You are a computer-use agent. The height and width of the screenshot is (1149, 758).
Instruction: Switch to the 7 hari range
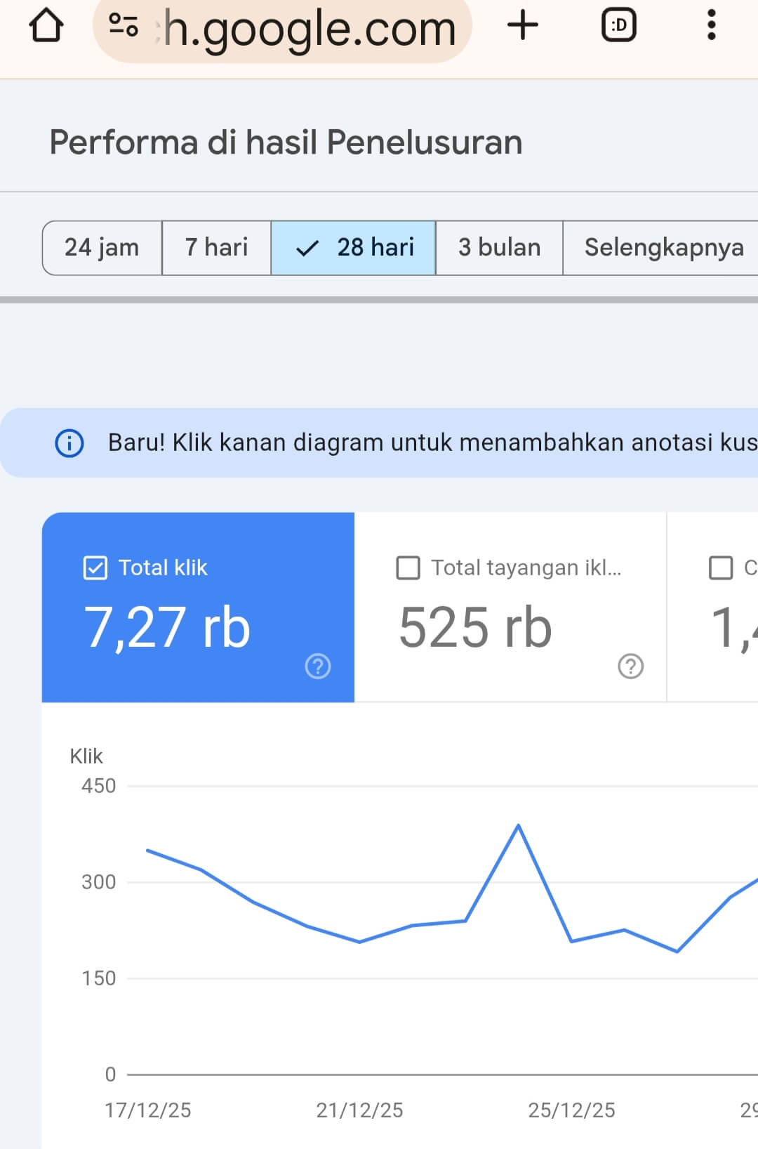coord(216,248)
